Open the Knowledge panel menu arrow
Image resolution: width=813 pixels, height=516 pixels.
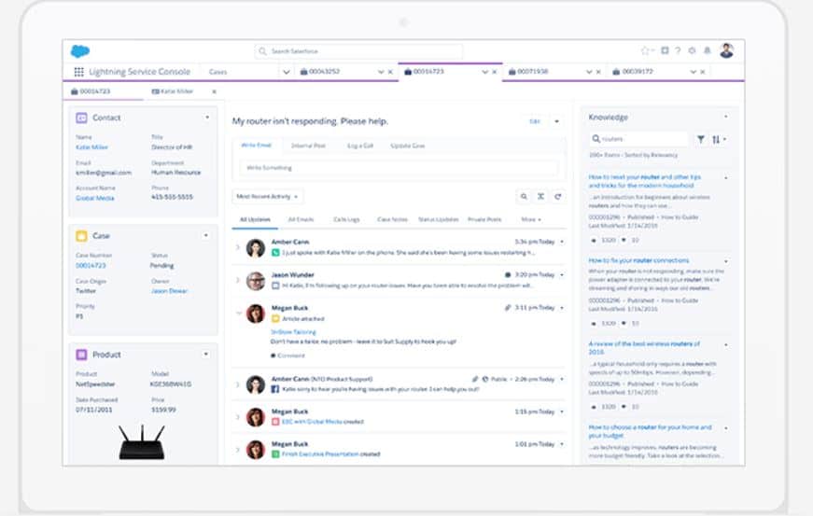click(x=725, y=117)
